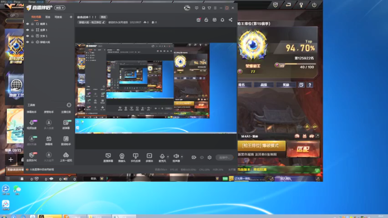
Task: Click the question mark help icon in the game
Action: coord(309,85)
